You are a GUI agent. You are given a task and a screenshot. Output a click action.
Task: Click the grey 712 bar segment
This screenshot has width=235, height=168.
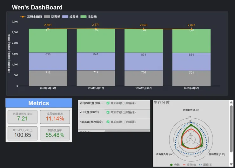tap(48, 78)
